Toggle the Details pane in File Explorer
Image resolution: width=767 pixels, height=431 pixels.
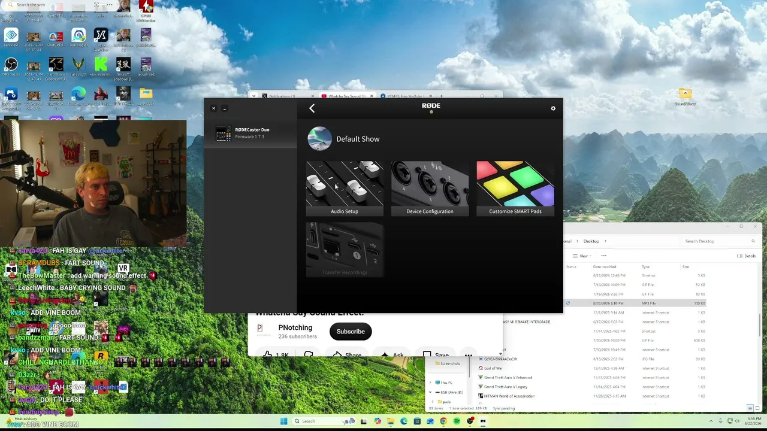point(747,256)
